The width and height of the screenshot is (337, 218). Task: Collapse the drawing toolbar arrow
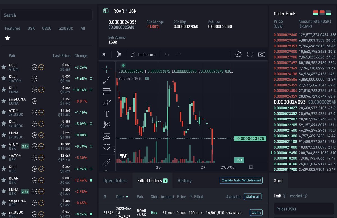(x=114, y=150)
